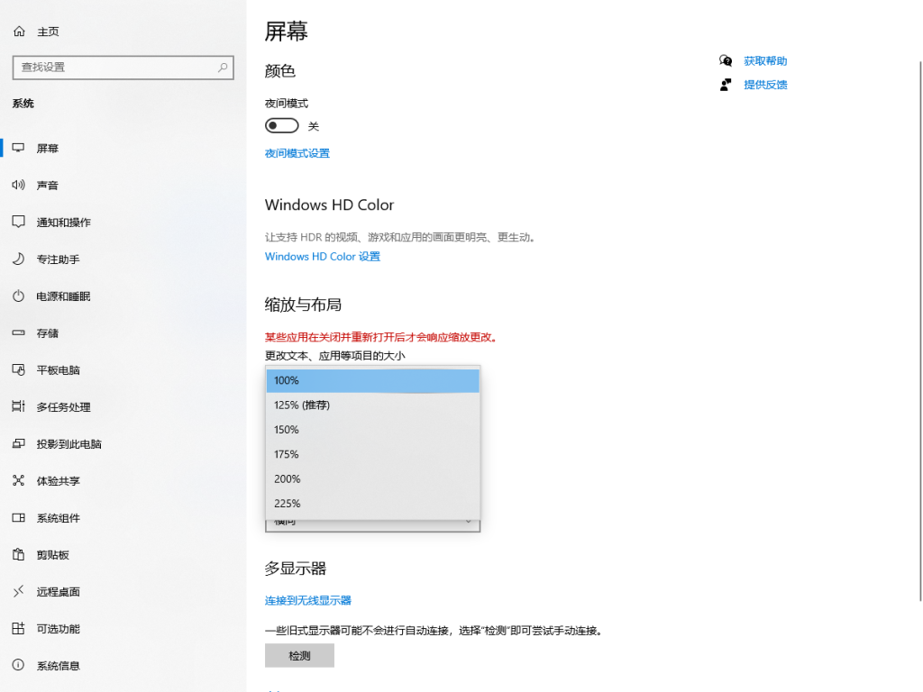Open 可选功能 settings label

tap(59, 629)
